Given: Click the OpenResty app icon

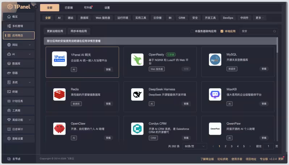Looking at the screenshot, I should pyautogui.click(x=137, y=60).
